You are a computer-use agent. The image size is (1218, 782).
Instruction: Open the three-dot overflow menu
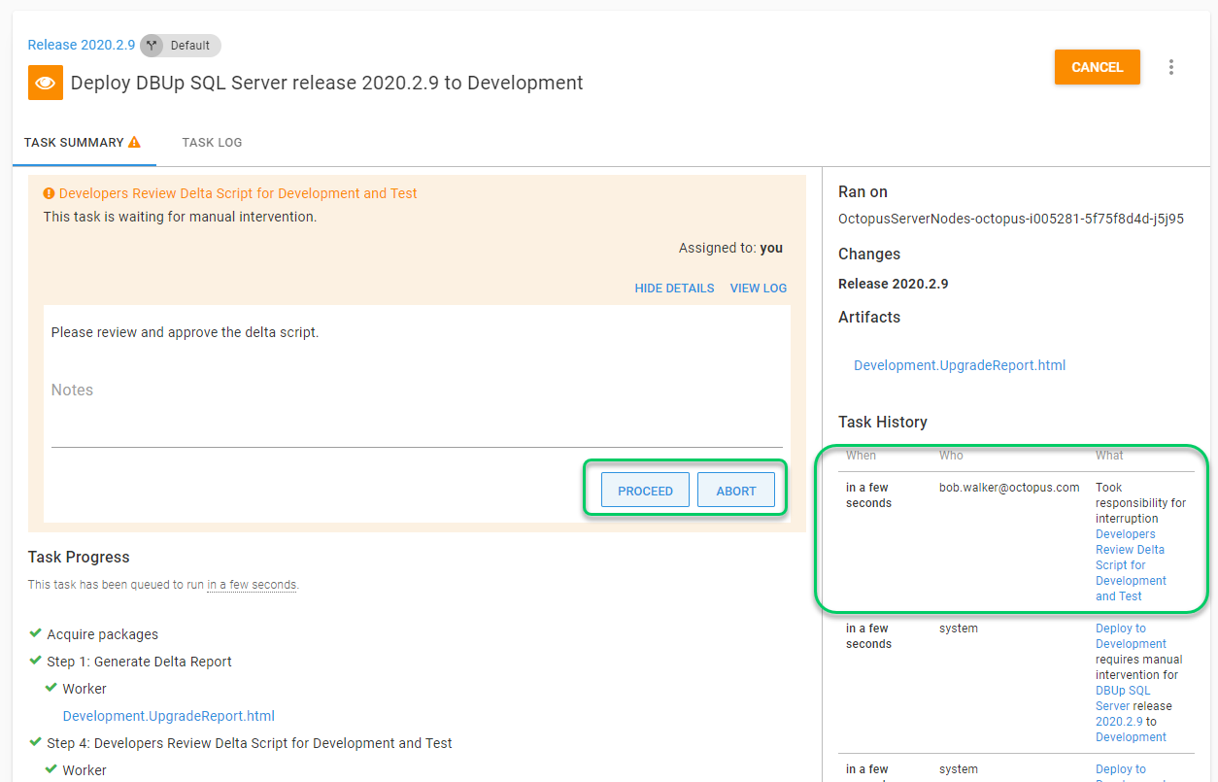pyautogui.click(x=1171, y=67)
